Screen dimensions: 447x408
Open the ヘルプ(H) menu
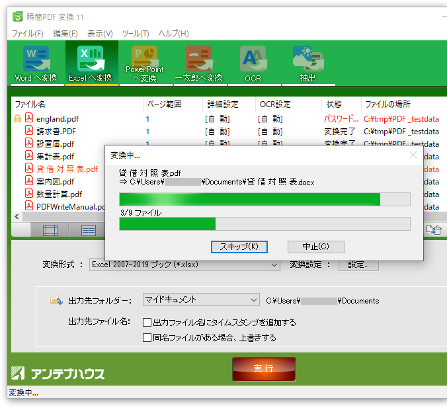point(174,34)
